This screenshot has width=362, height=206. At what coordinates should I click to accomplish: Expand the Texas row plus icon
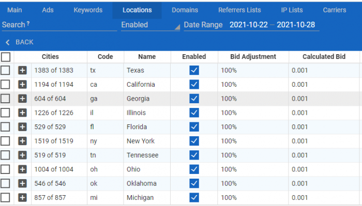click(22, 70)
